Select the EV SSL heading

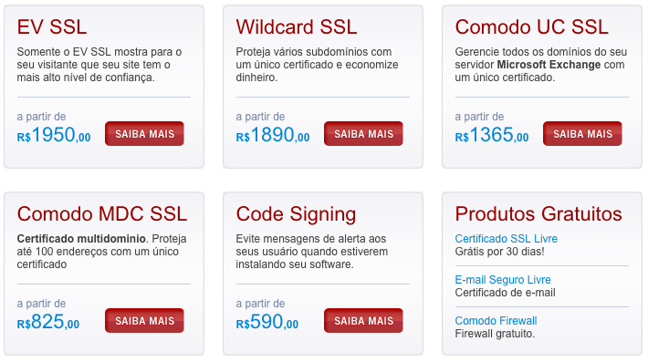[x=52, y=26]
